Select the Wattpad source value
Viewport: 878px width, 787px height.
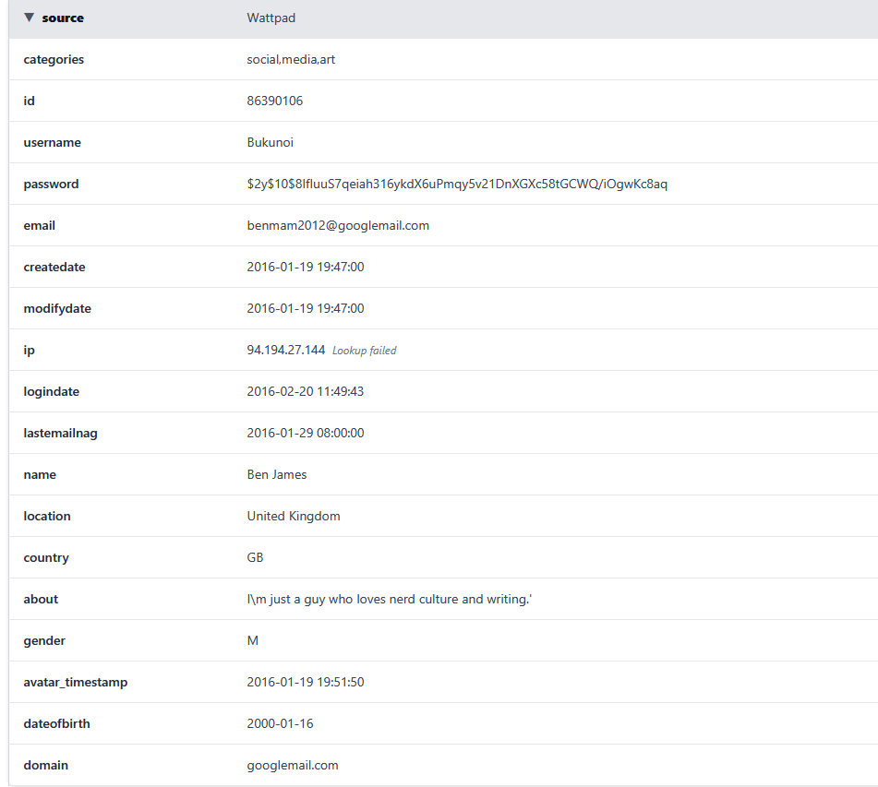click(x=271, y=18)
